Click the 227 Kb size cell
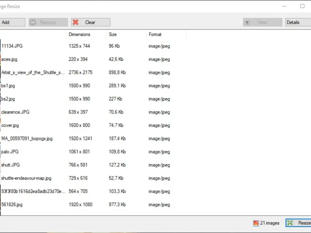 [115, 99]
